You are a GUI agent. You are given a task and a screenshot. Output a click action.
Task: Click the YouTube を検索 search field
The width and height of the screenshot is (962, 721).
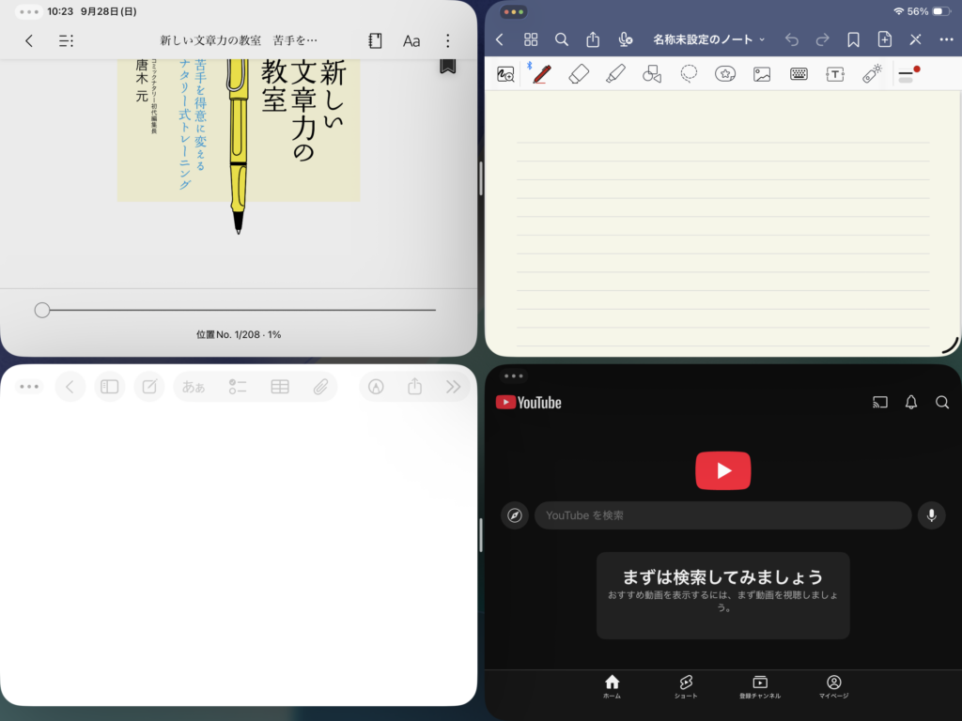pyautogui.click(x=722, y=515)
